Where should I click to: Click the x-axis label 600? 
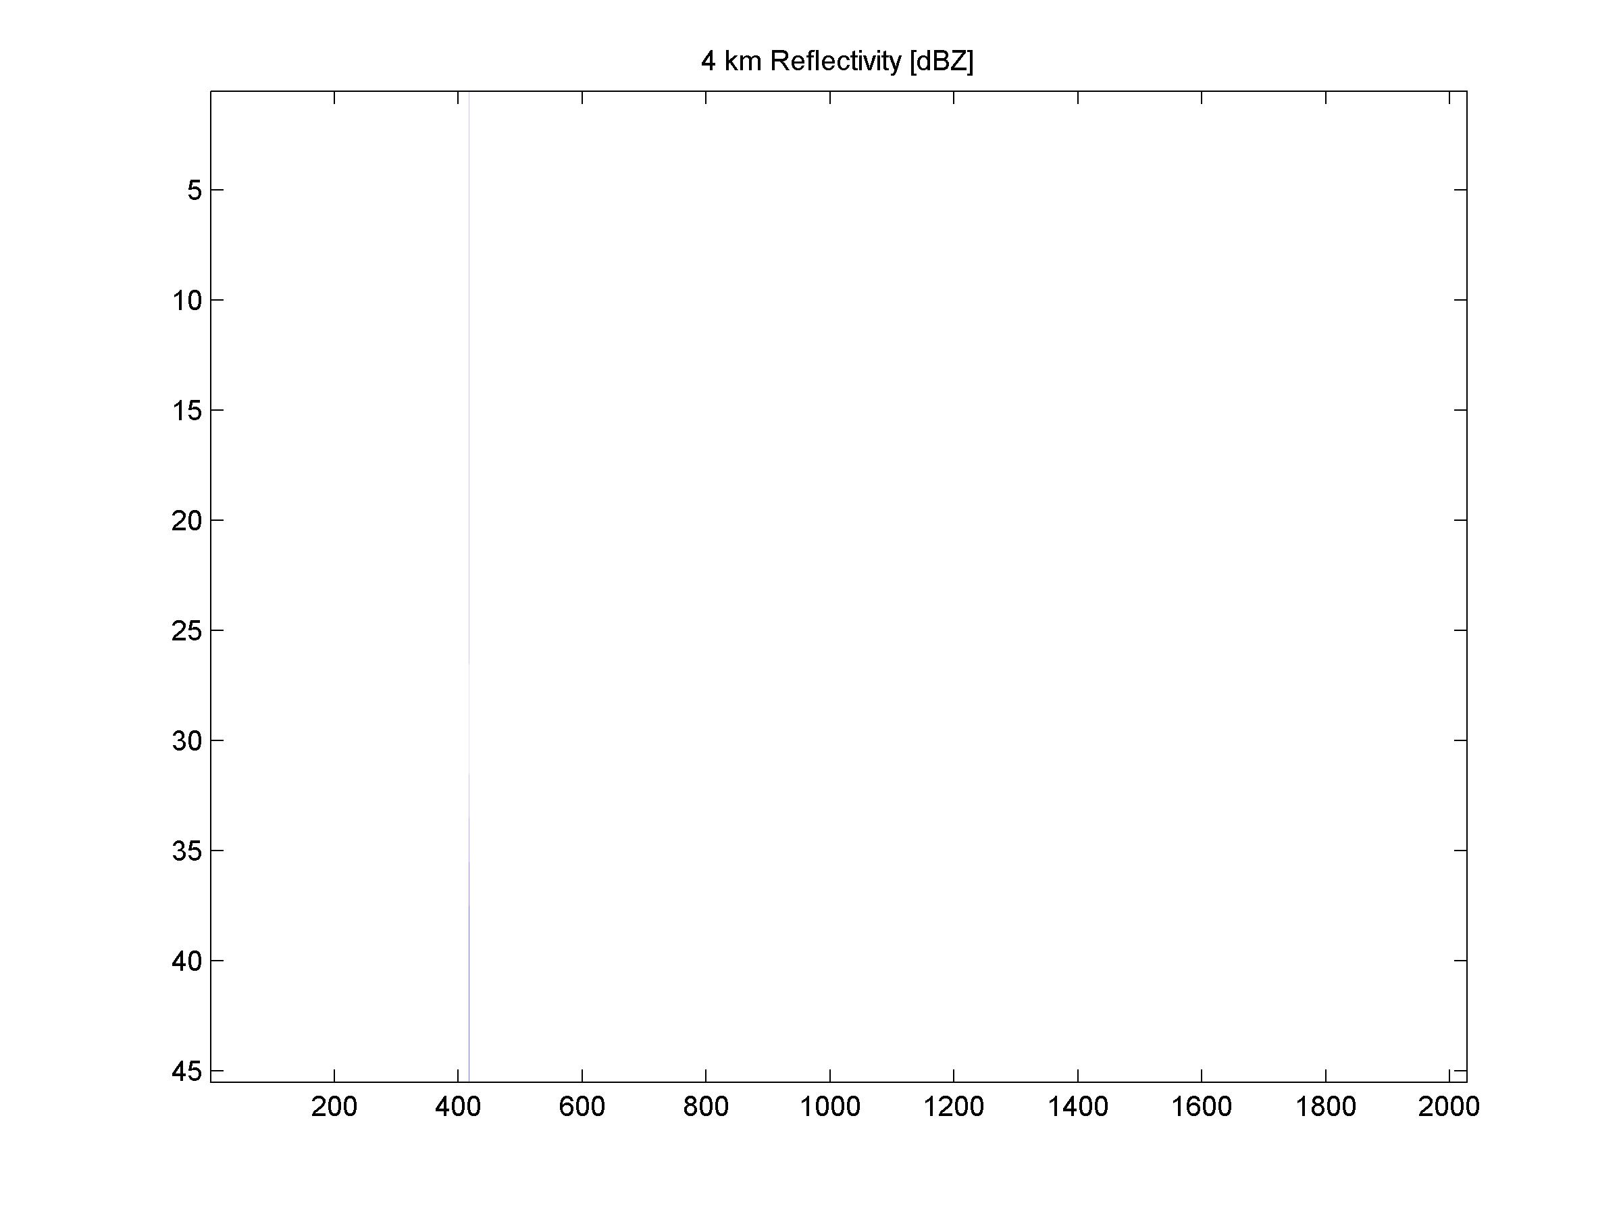(x=582, y=1106)
